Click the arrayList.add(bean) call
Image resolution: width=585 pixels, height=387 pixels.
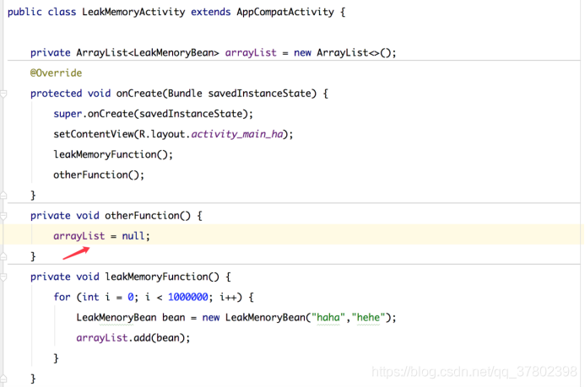pos(133,338)
